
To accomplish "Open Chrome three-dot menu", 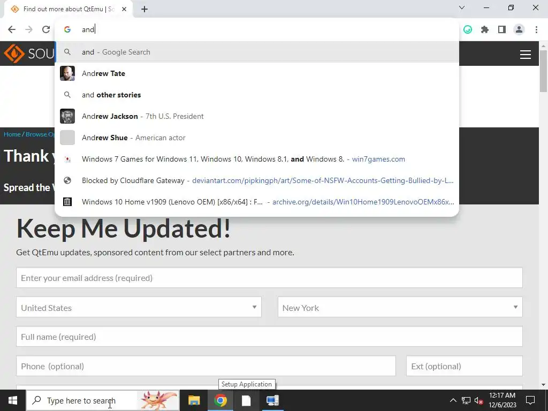I will 536,30.
